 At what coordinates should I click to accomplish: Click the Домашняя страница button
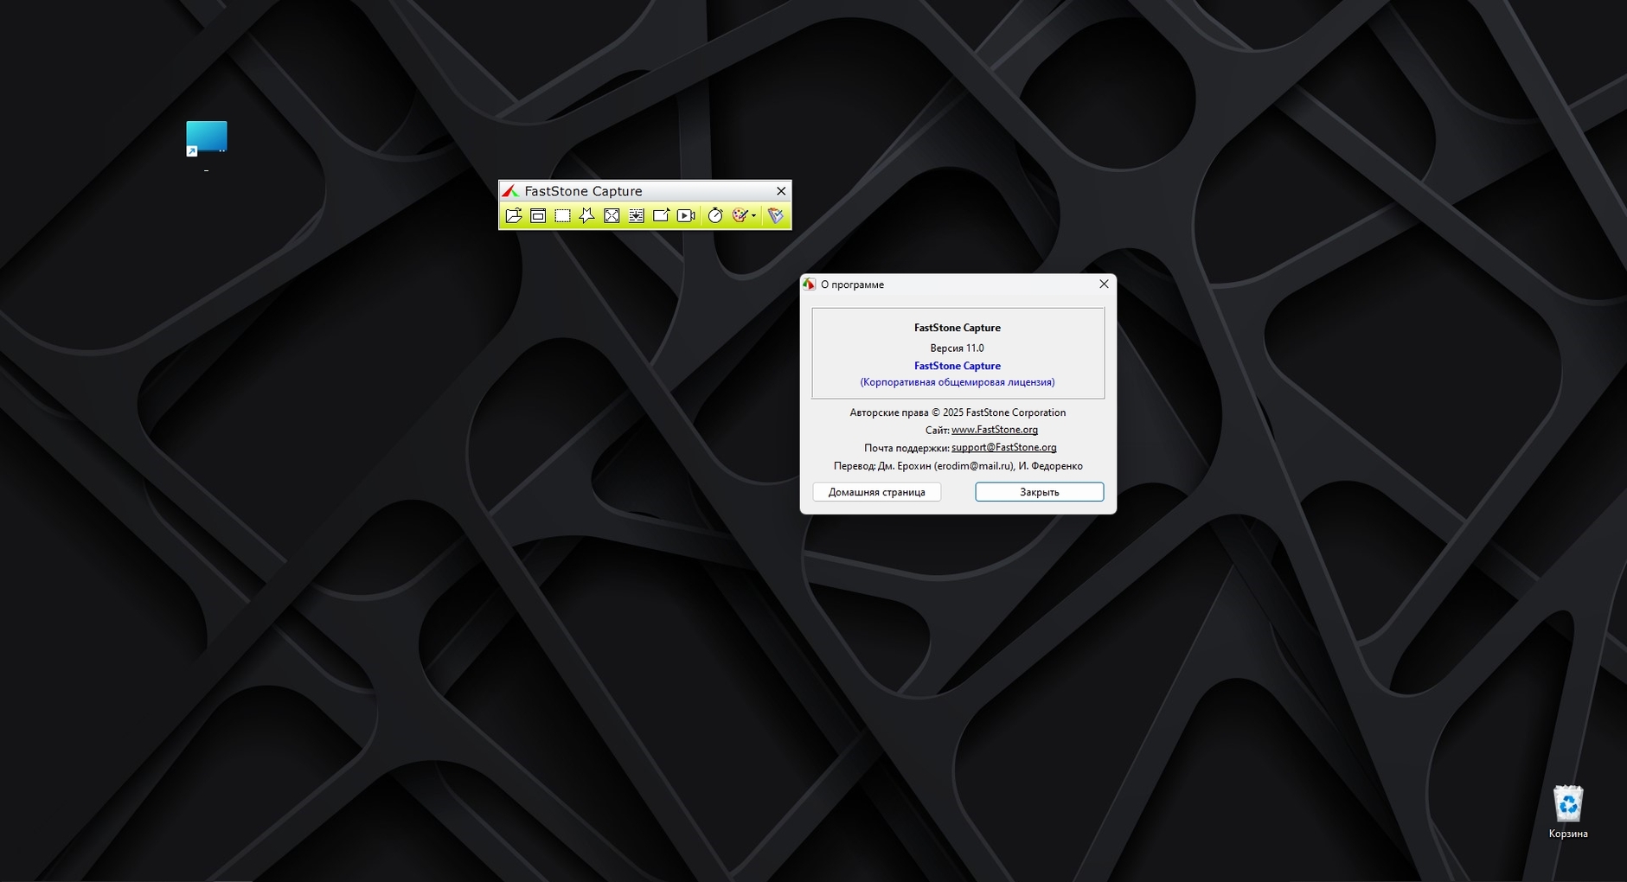877,492
